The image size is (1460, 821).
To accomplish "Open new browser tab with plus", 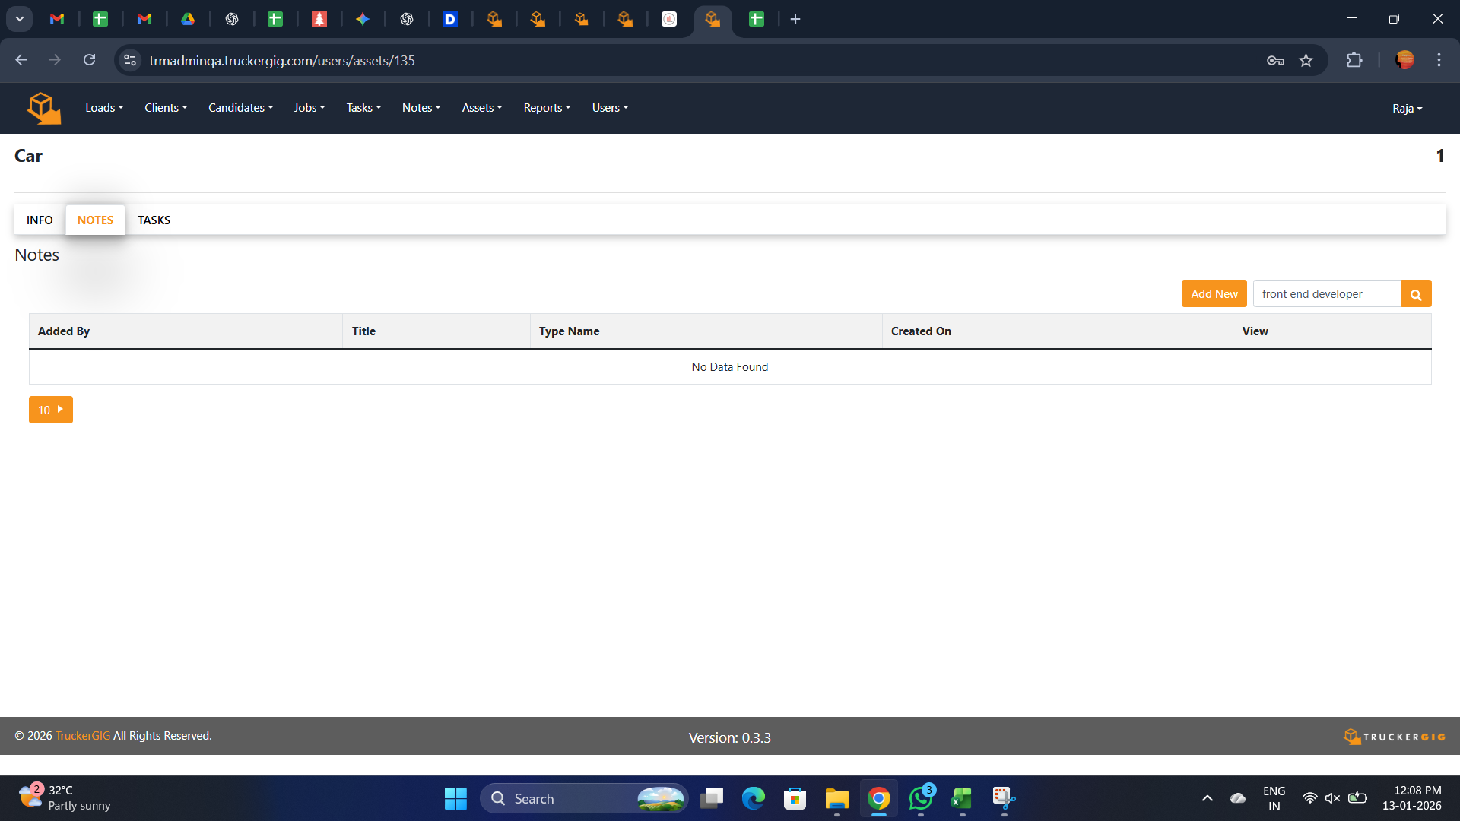I will pyautogui.click(x=795, y=19).
